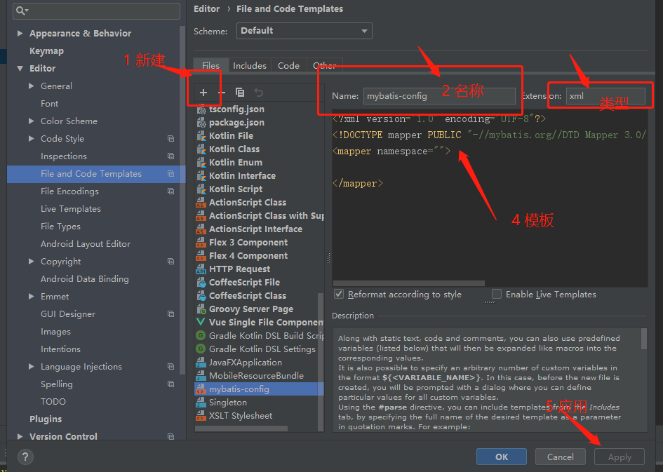The width and height of the screenshot is (663, 472).
Task: Click the template editor horizontal scrollbar
Action: [x=409, y=283]
